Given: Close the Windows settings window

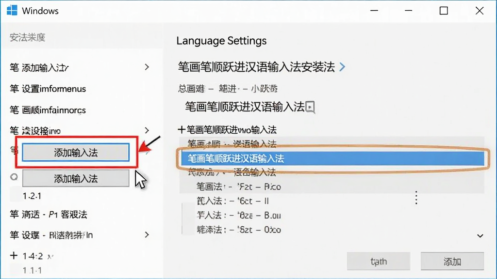Looking at the screenshot, I should 480,11.
